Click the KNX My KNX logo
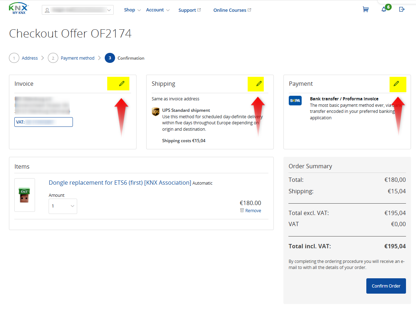 pyautogui.click(x=19, y=9)
